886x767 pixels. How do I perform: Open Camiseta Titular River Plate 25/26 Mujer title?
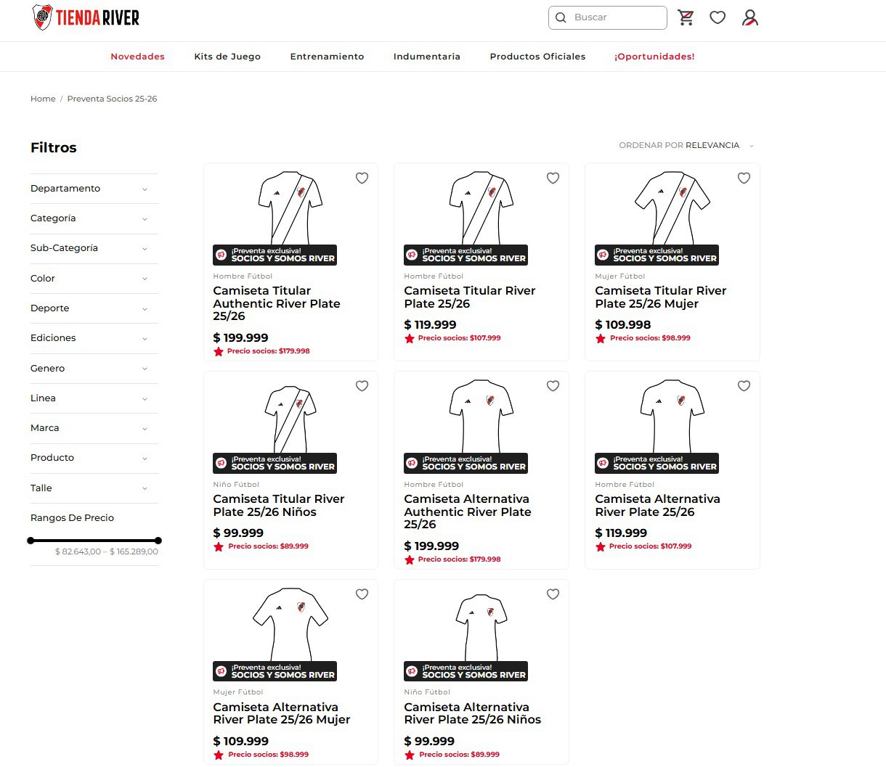661,297
